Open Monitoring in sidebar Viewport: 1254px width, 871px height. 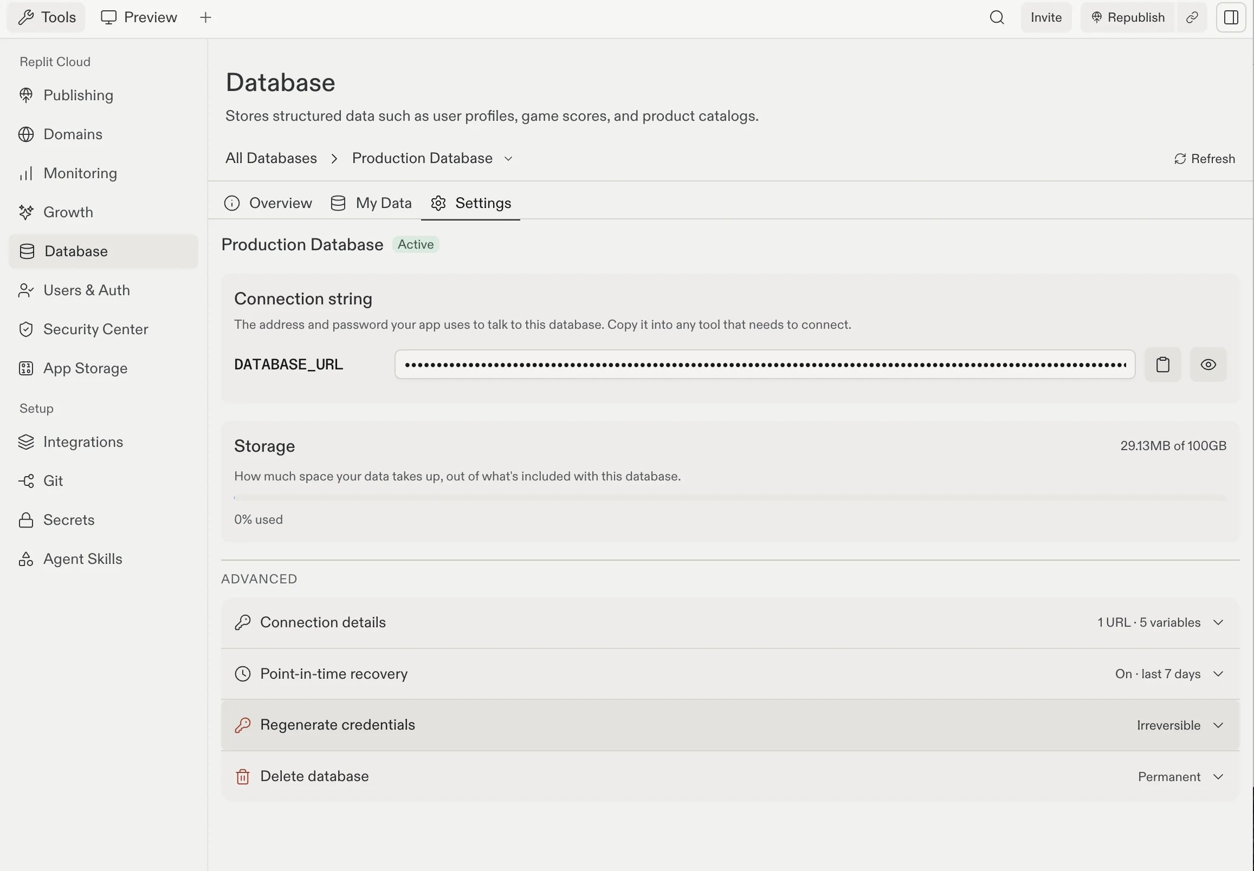pos(103,173)
